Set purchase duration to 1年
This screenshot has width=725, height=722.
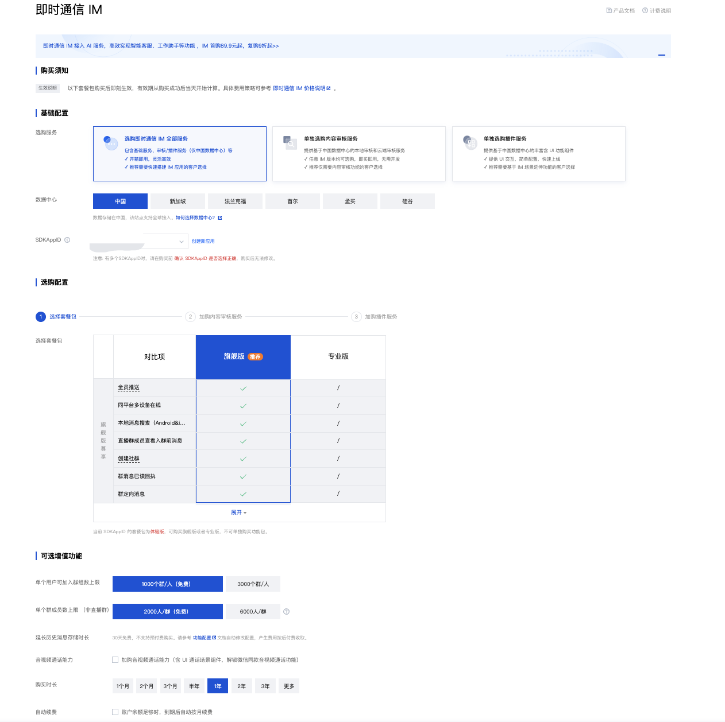218,686
